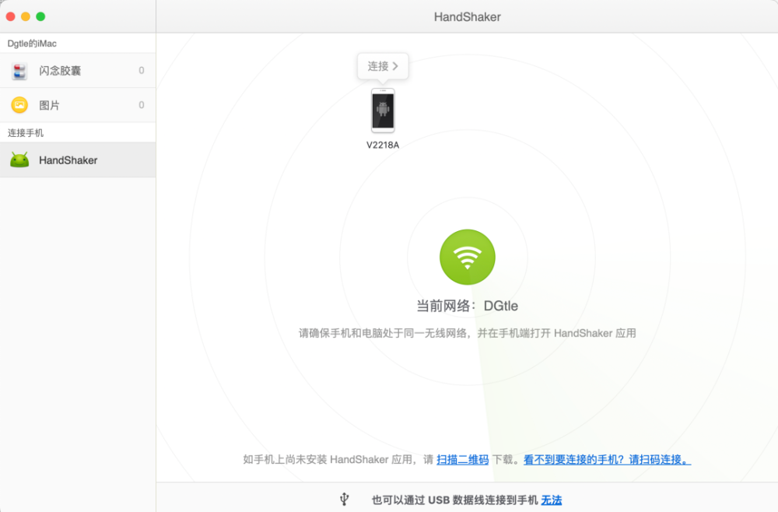Click the 0 count beside 闪念胶囊
This screenshot has height=512, width=778.
(142, 71)
